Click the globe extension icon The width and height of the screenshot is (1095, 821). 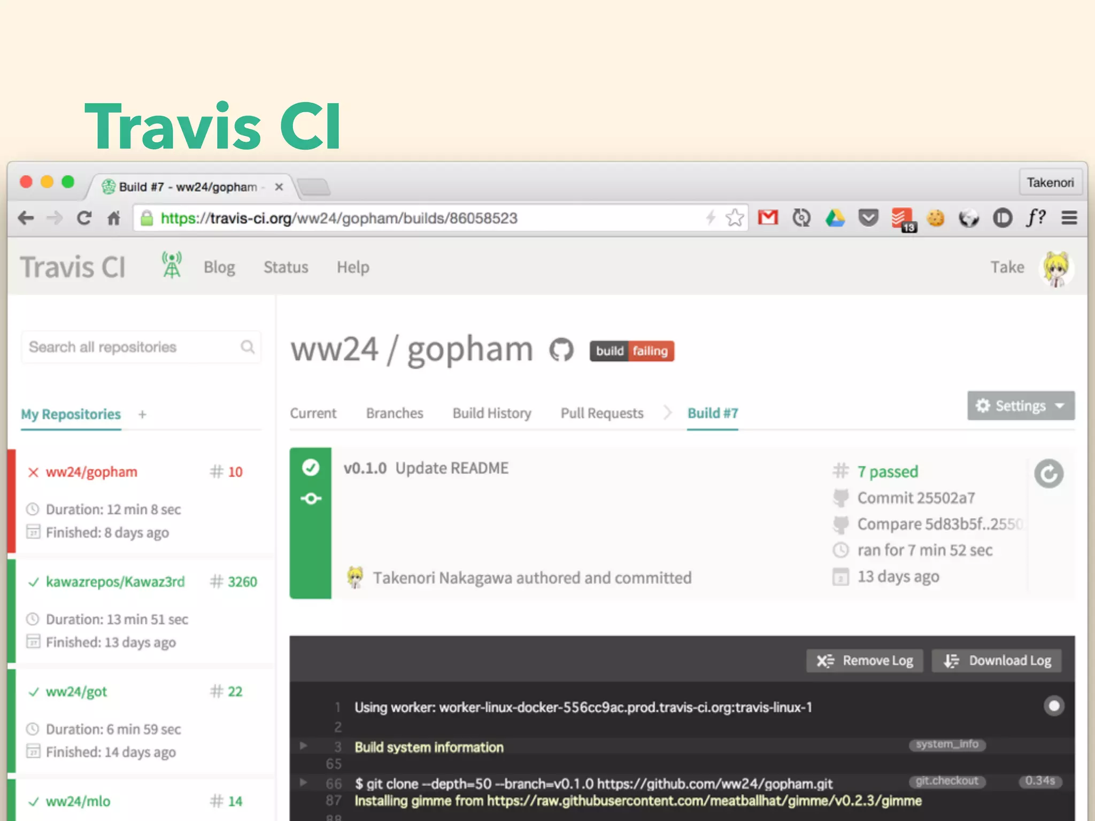[x=968, y=218]
